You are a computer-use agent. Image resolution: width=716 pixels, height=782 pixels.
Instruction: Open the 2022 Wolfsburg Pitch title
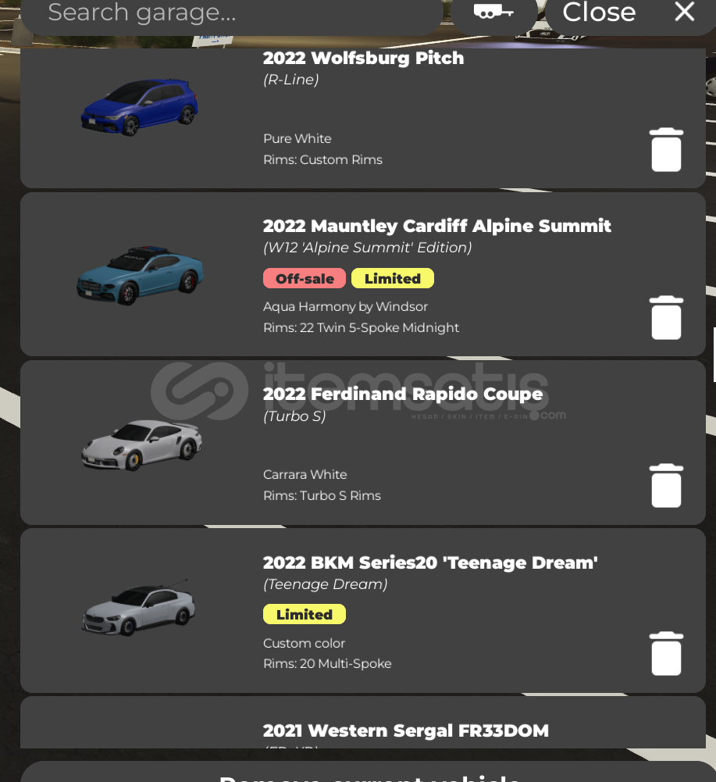coord(364,58)
